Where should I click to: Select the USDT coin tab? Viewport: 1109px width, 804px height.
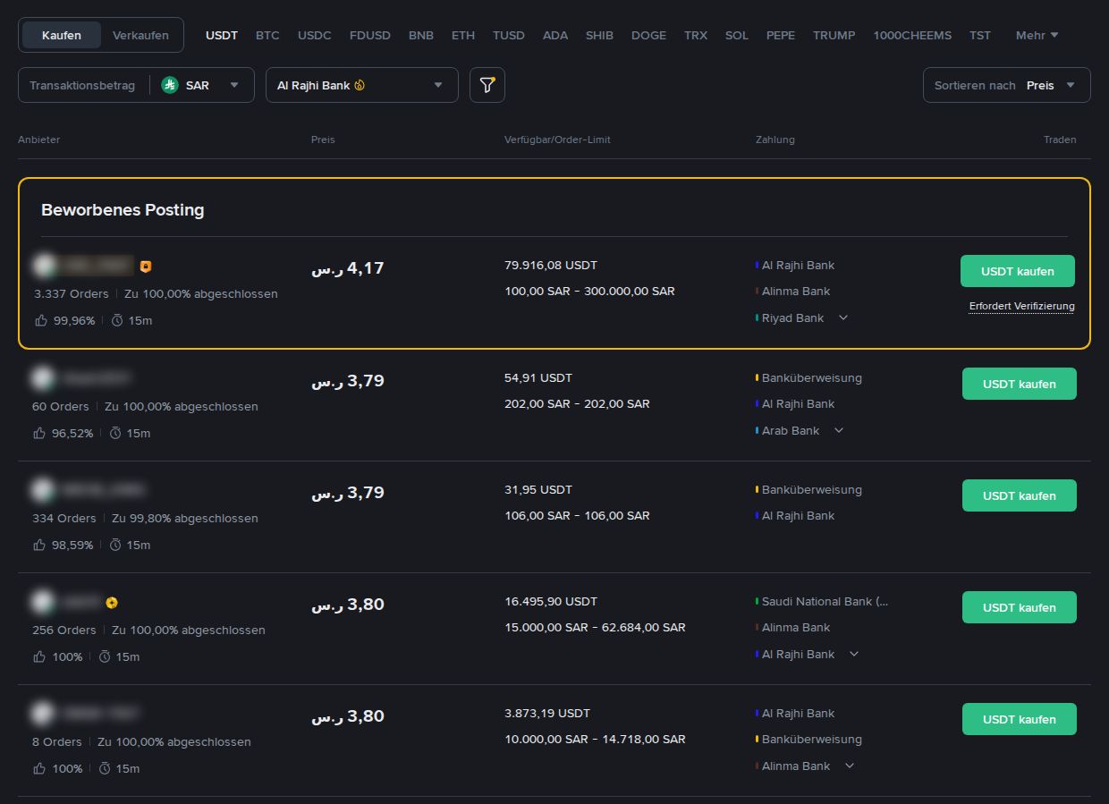click(x=222, y=35)
